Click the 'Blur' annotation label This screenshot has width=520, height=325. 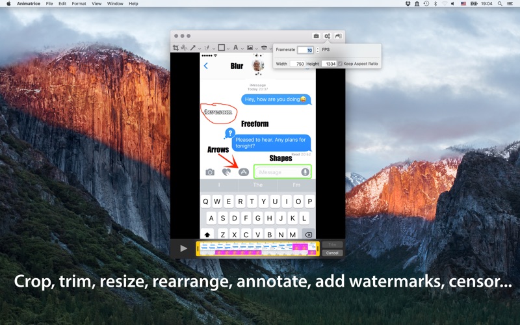[x=237, y=66]
